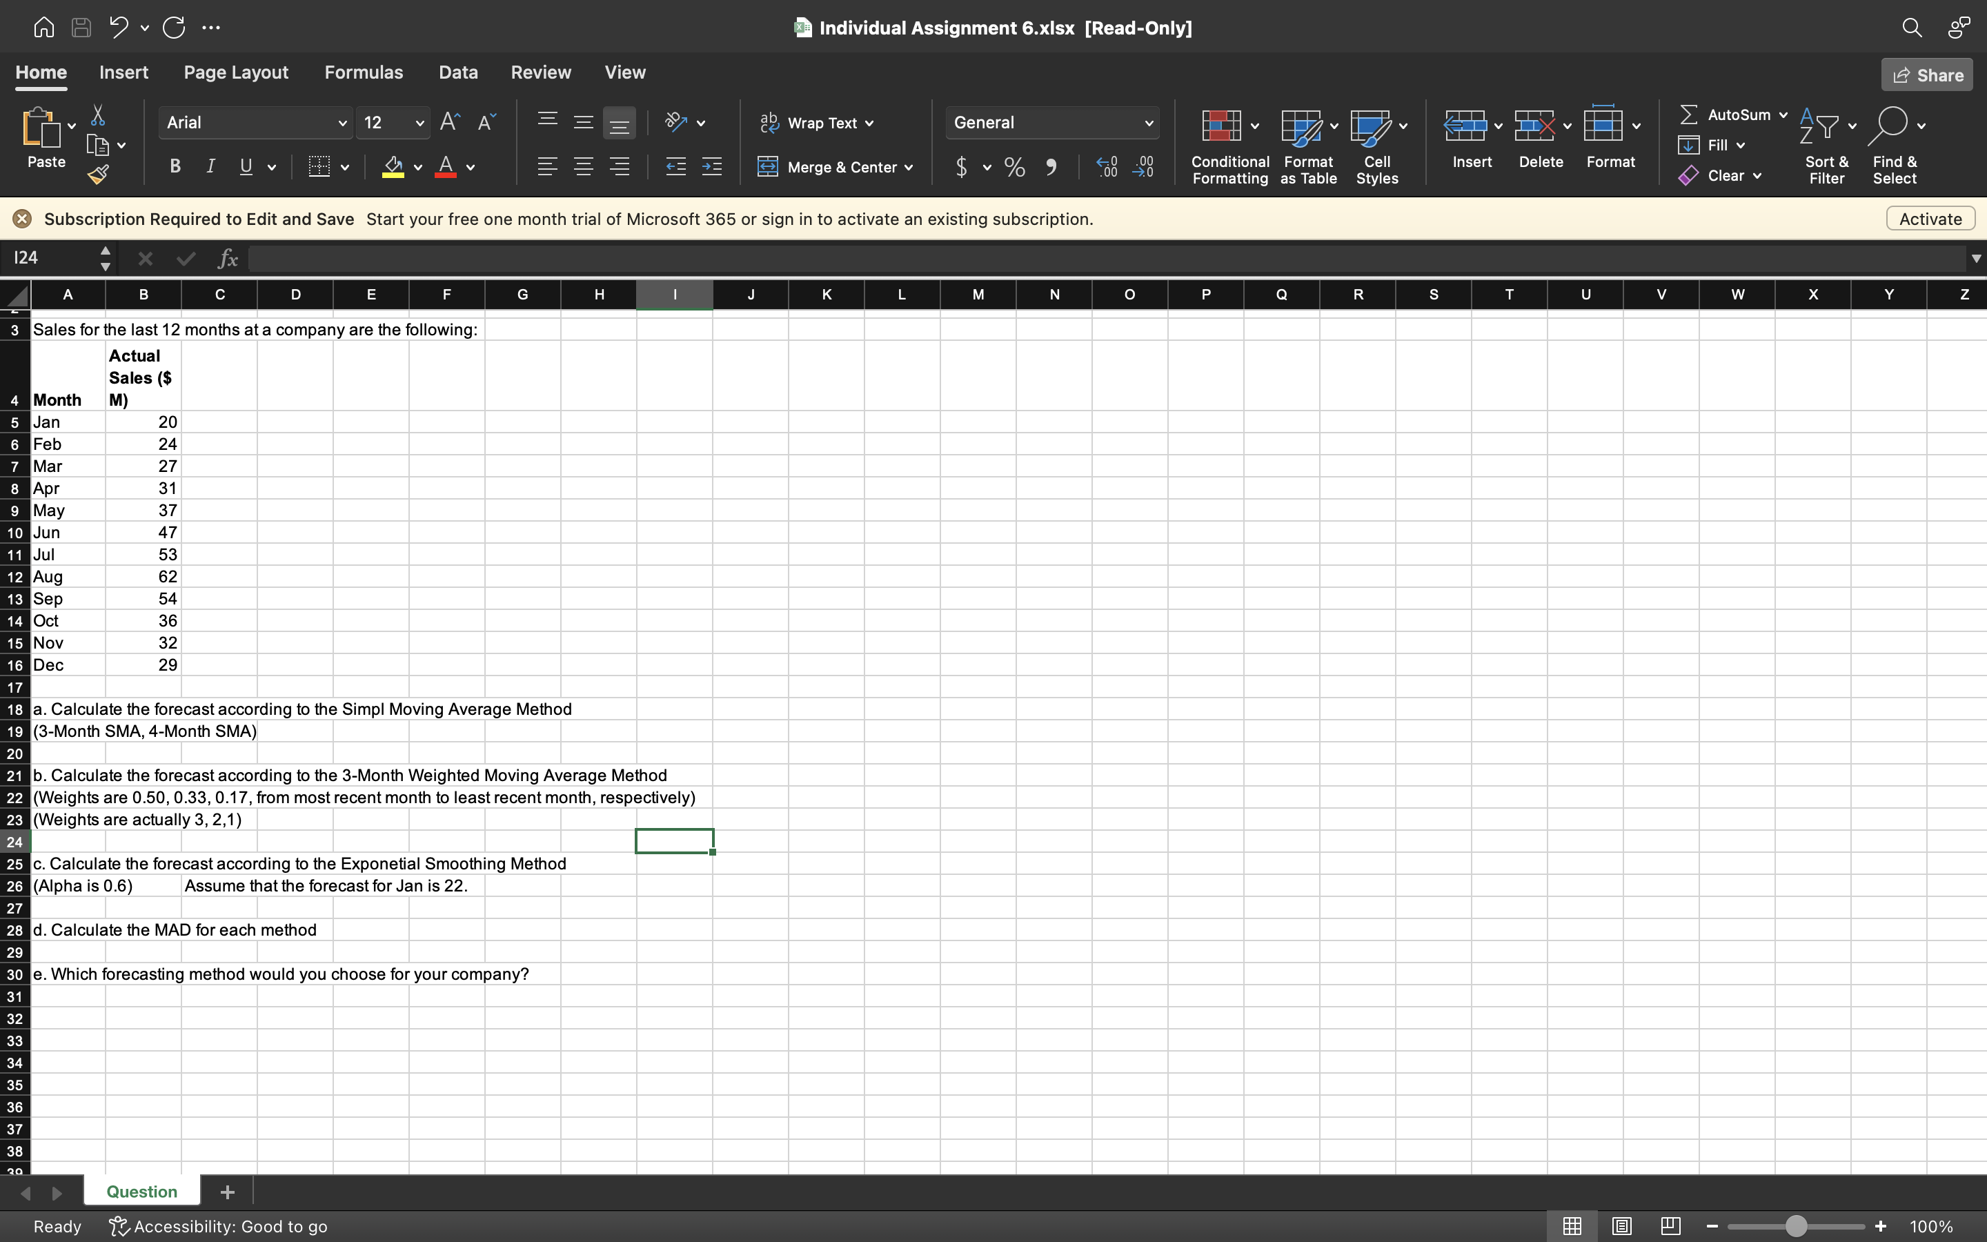
Task: Open Conditional Formatting
Action: click(1227, 146)
